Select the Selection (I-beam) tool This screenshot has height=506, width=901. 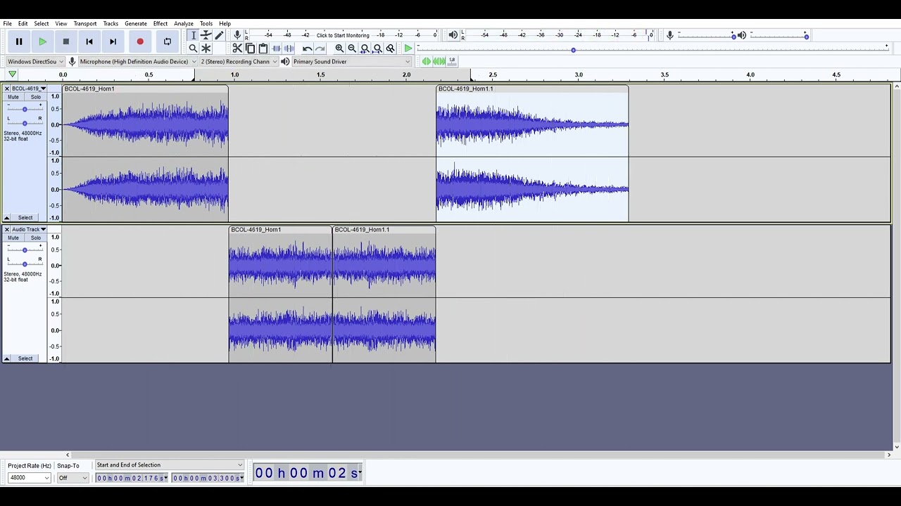(x=193, y=35)
